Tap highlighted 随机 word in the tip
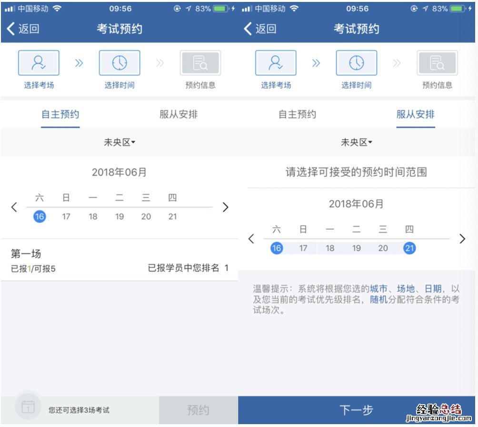478x427 pixels. (x=378, y=299)
